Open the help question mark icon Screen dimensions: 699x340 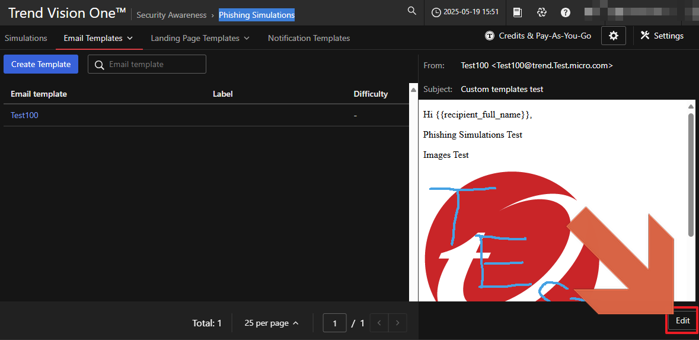pos(566,12)
